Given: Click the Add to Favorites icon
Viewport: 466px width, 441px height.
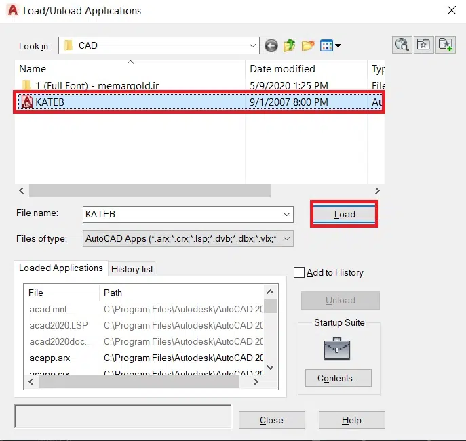Looking at the screenshot, I should pos(445,45).
